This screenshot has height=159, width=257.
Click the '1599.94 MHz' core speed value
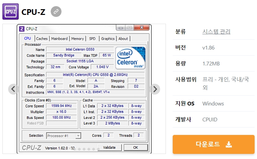[x=62, y=106]
